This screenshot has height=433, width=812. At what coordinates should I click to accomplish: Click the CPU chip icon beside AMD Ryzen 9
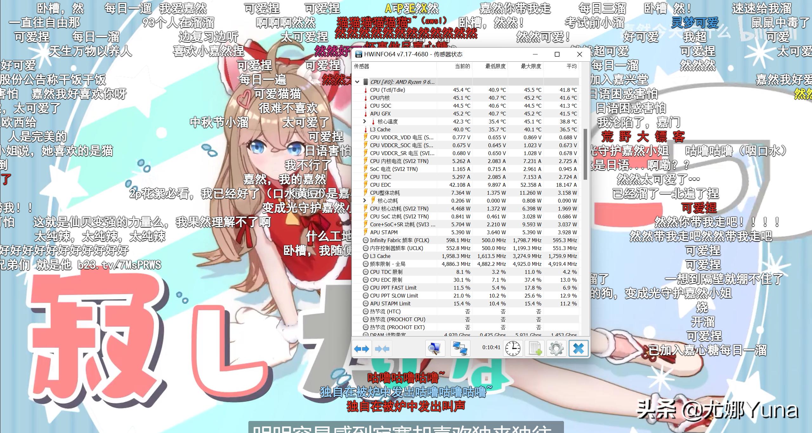point(365,82)
